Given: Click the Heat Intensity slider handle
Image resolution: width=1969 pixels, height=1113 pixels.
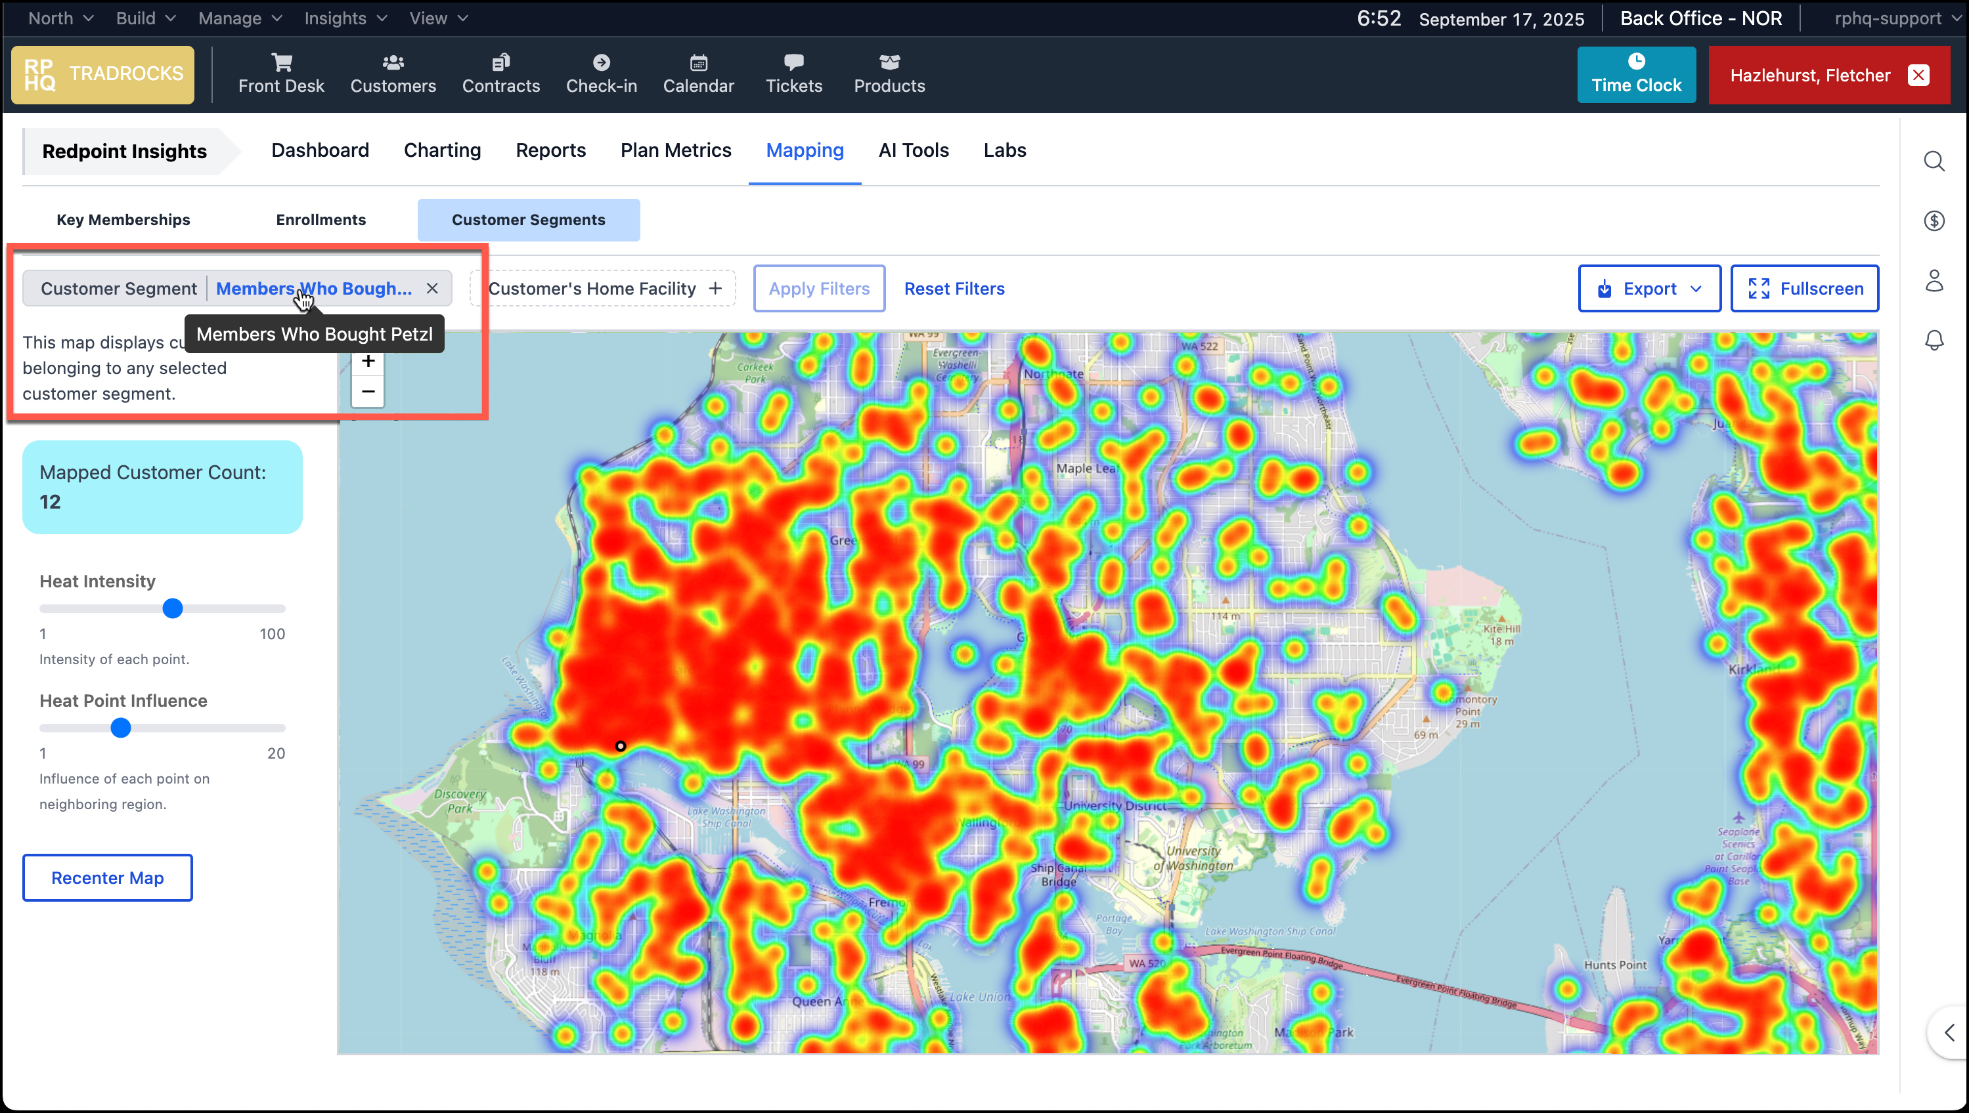Looking at the screenshot, I should tap(173, 608).
